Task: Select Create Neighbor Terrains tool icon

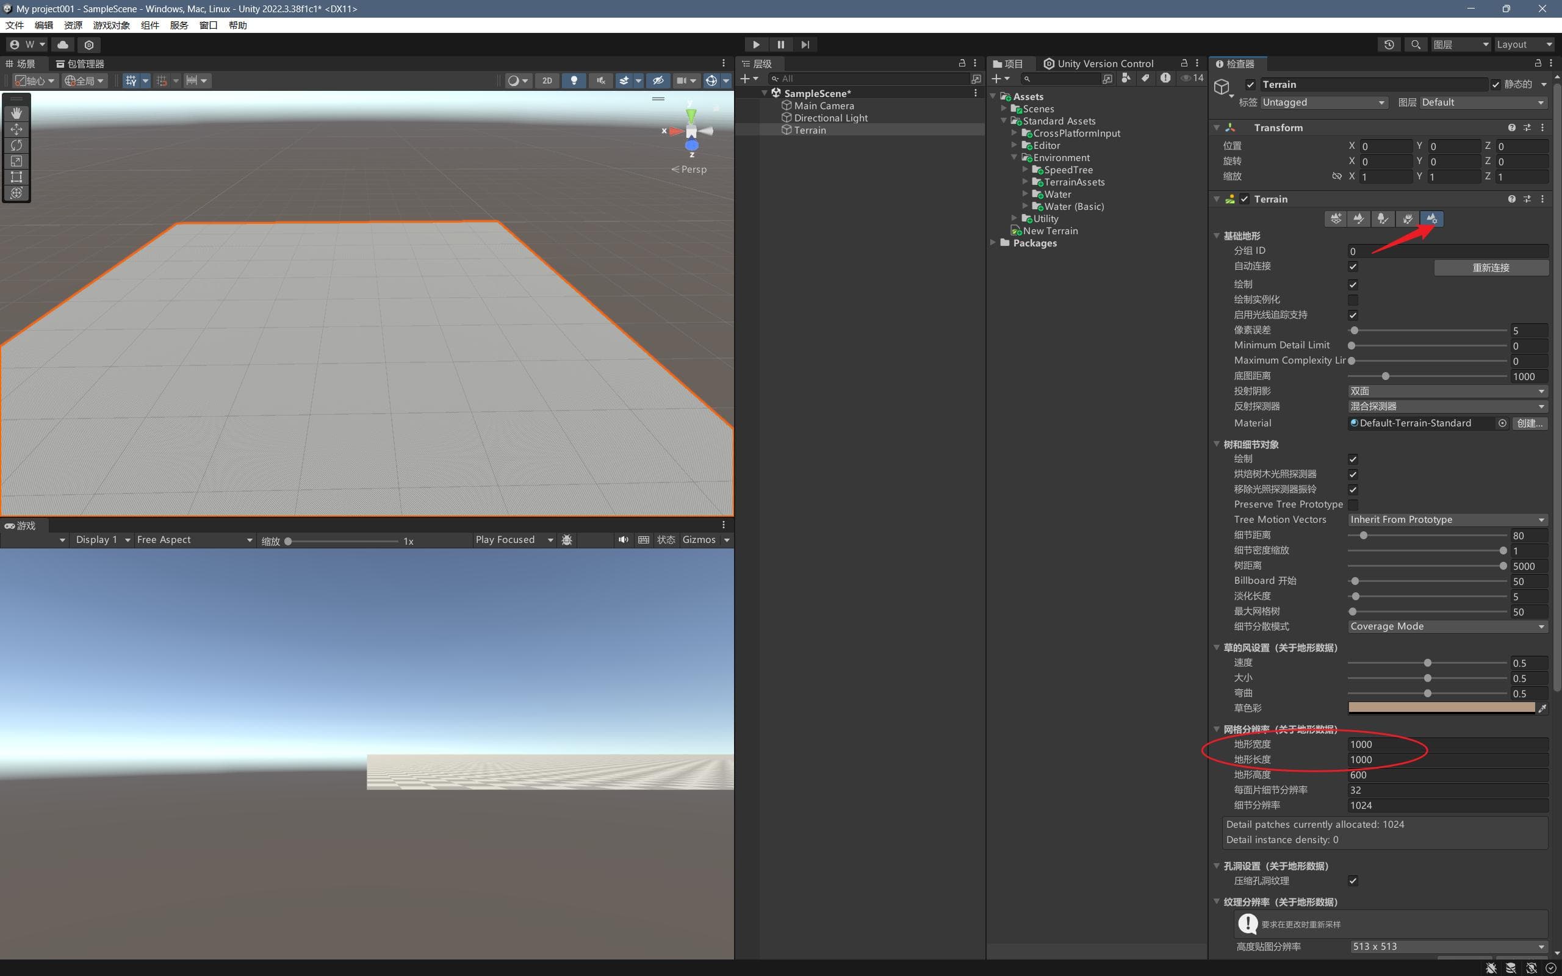Action: tap(1336, 219)
